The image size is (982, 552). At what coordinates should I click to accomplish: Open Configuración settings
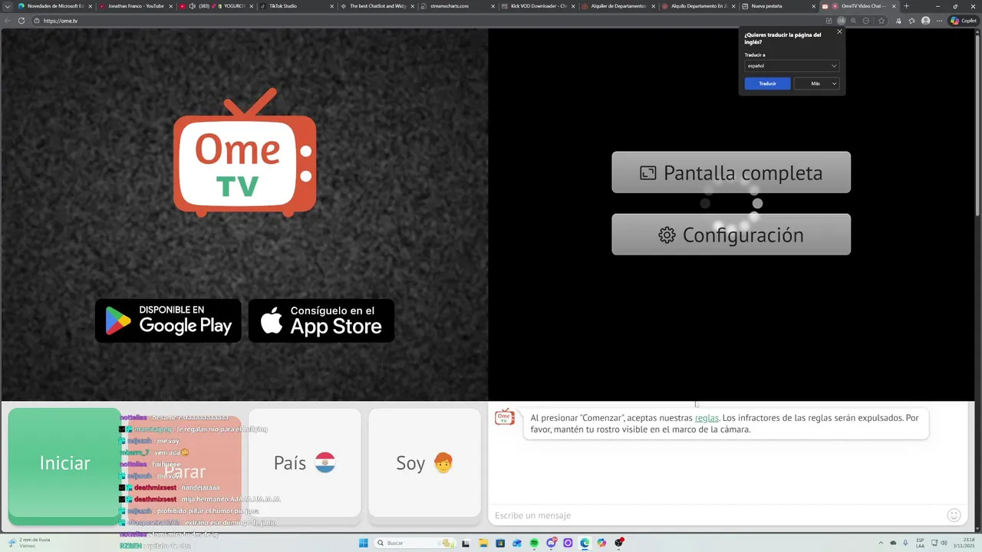[x=731, y=235]
